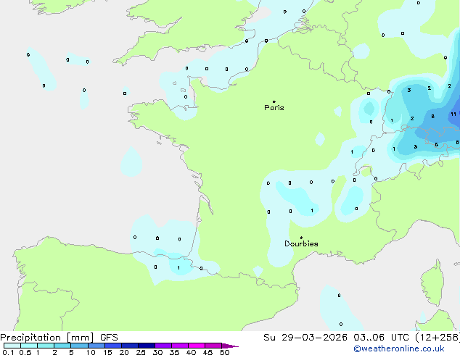Select the Paris city label
Screen dimensions: 460x355
pos(274,108)
